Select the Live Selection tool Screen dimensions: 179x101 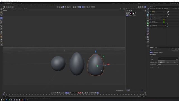click(x=1, y=12)
